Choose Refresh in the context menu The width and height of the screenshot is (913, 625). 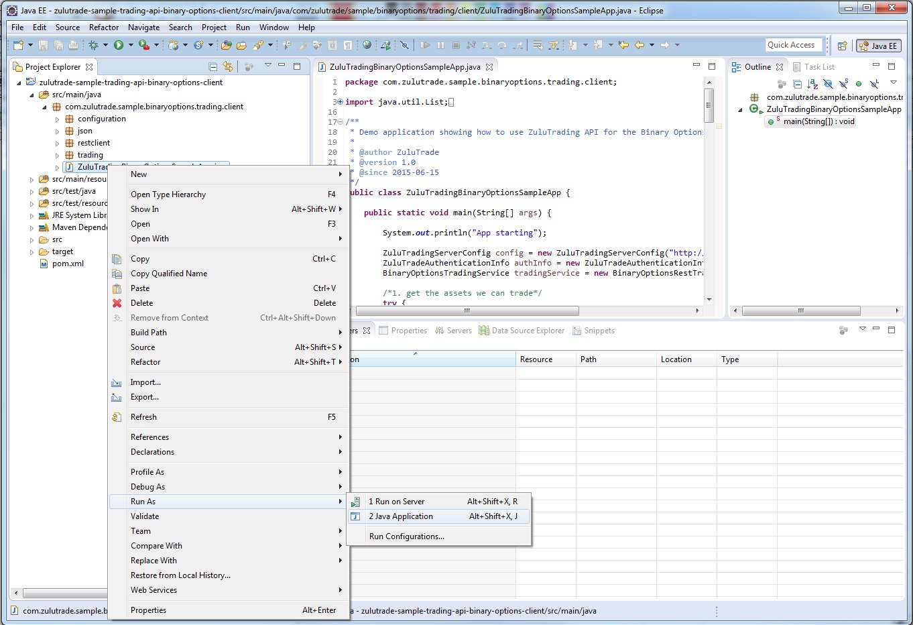pyautogui.click(x=143, y=417)
